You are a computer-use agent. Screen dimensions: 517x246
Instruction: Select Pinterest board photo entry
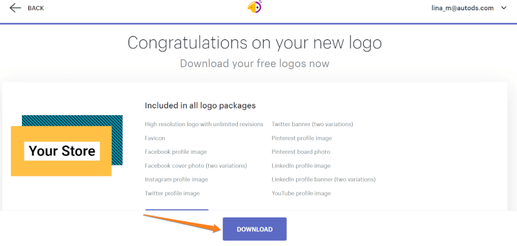click(x=301, y=152)
